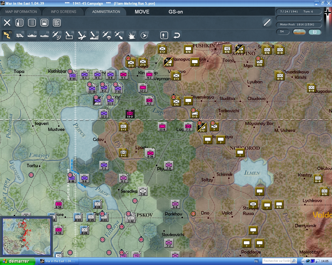Click the ground weather condition indicator

pos(299,32)
